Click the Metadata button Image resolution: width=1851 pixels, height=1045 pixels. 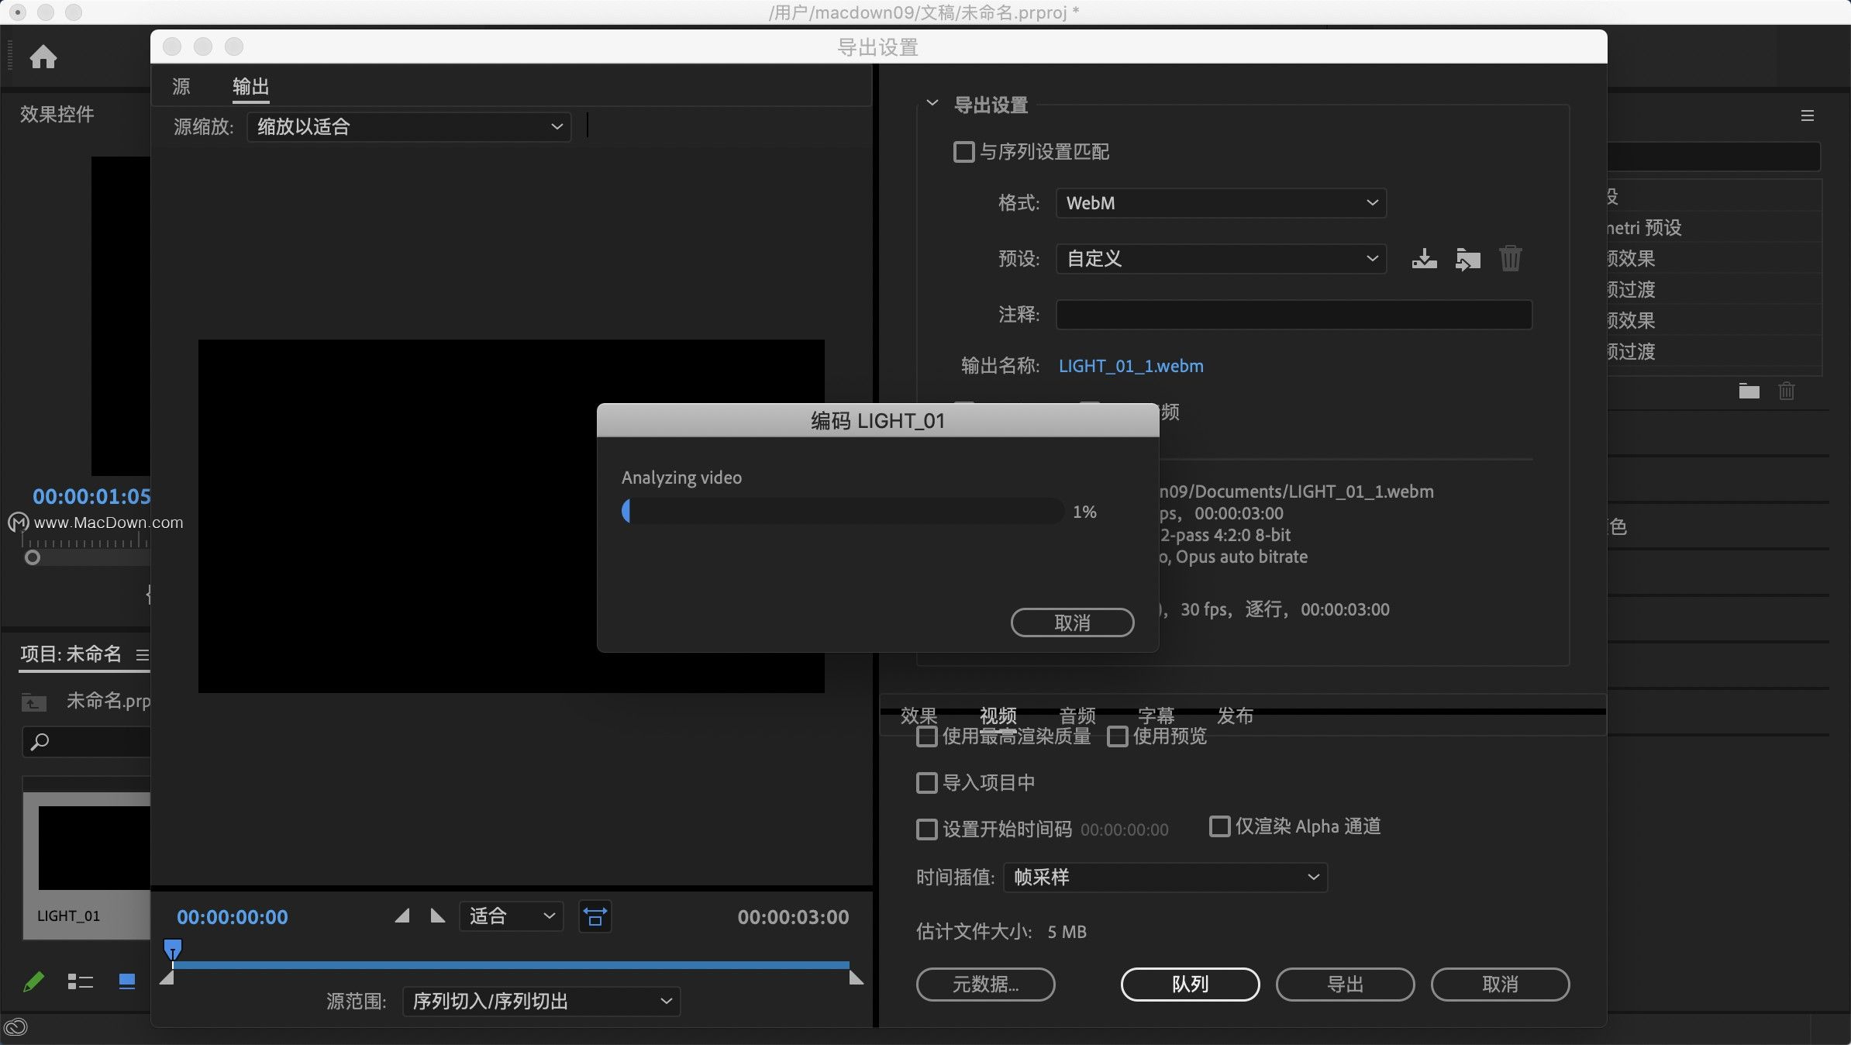(985, 985)
